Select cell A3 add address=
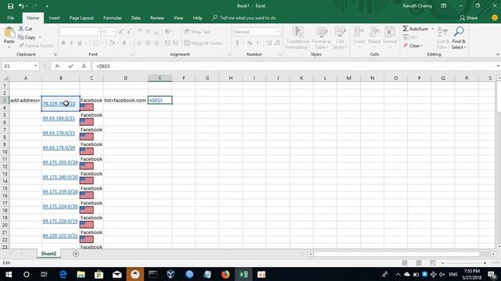 pos(26,100)
